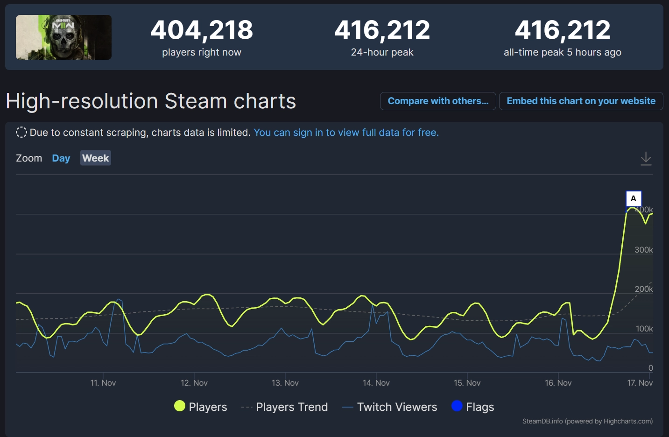Toggle the Players Trend series in legend
The image size is (669, 437).
point(284,407)
